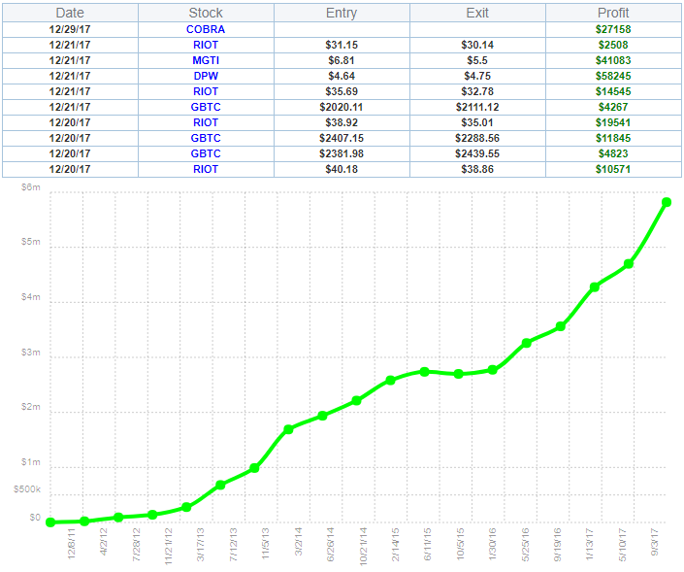
Task: Click the second-to-last chart data point
Action: pyautogui.click(x=629, y=264)
